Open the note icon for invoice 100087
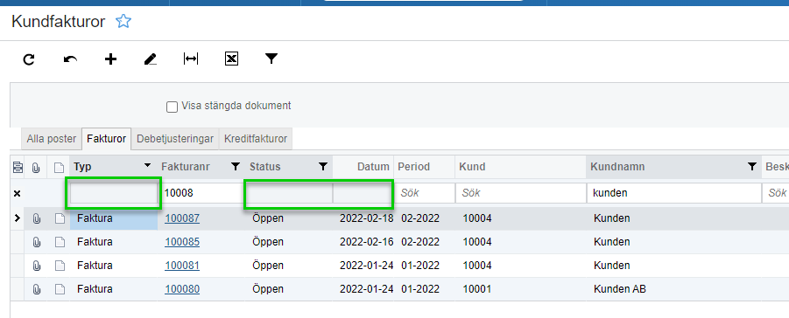 60,218
